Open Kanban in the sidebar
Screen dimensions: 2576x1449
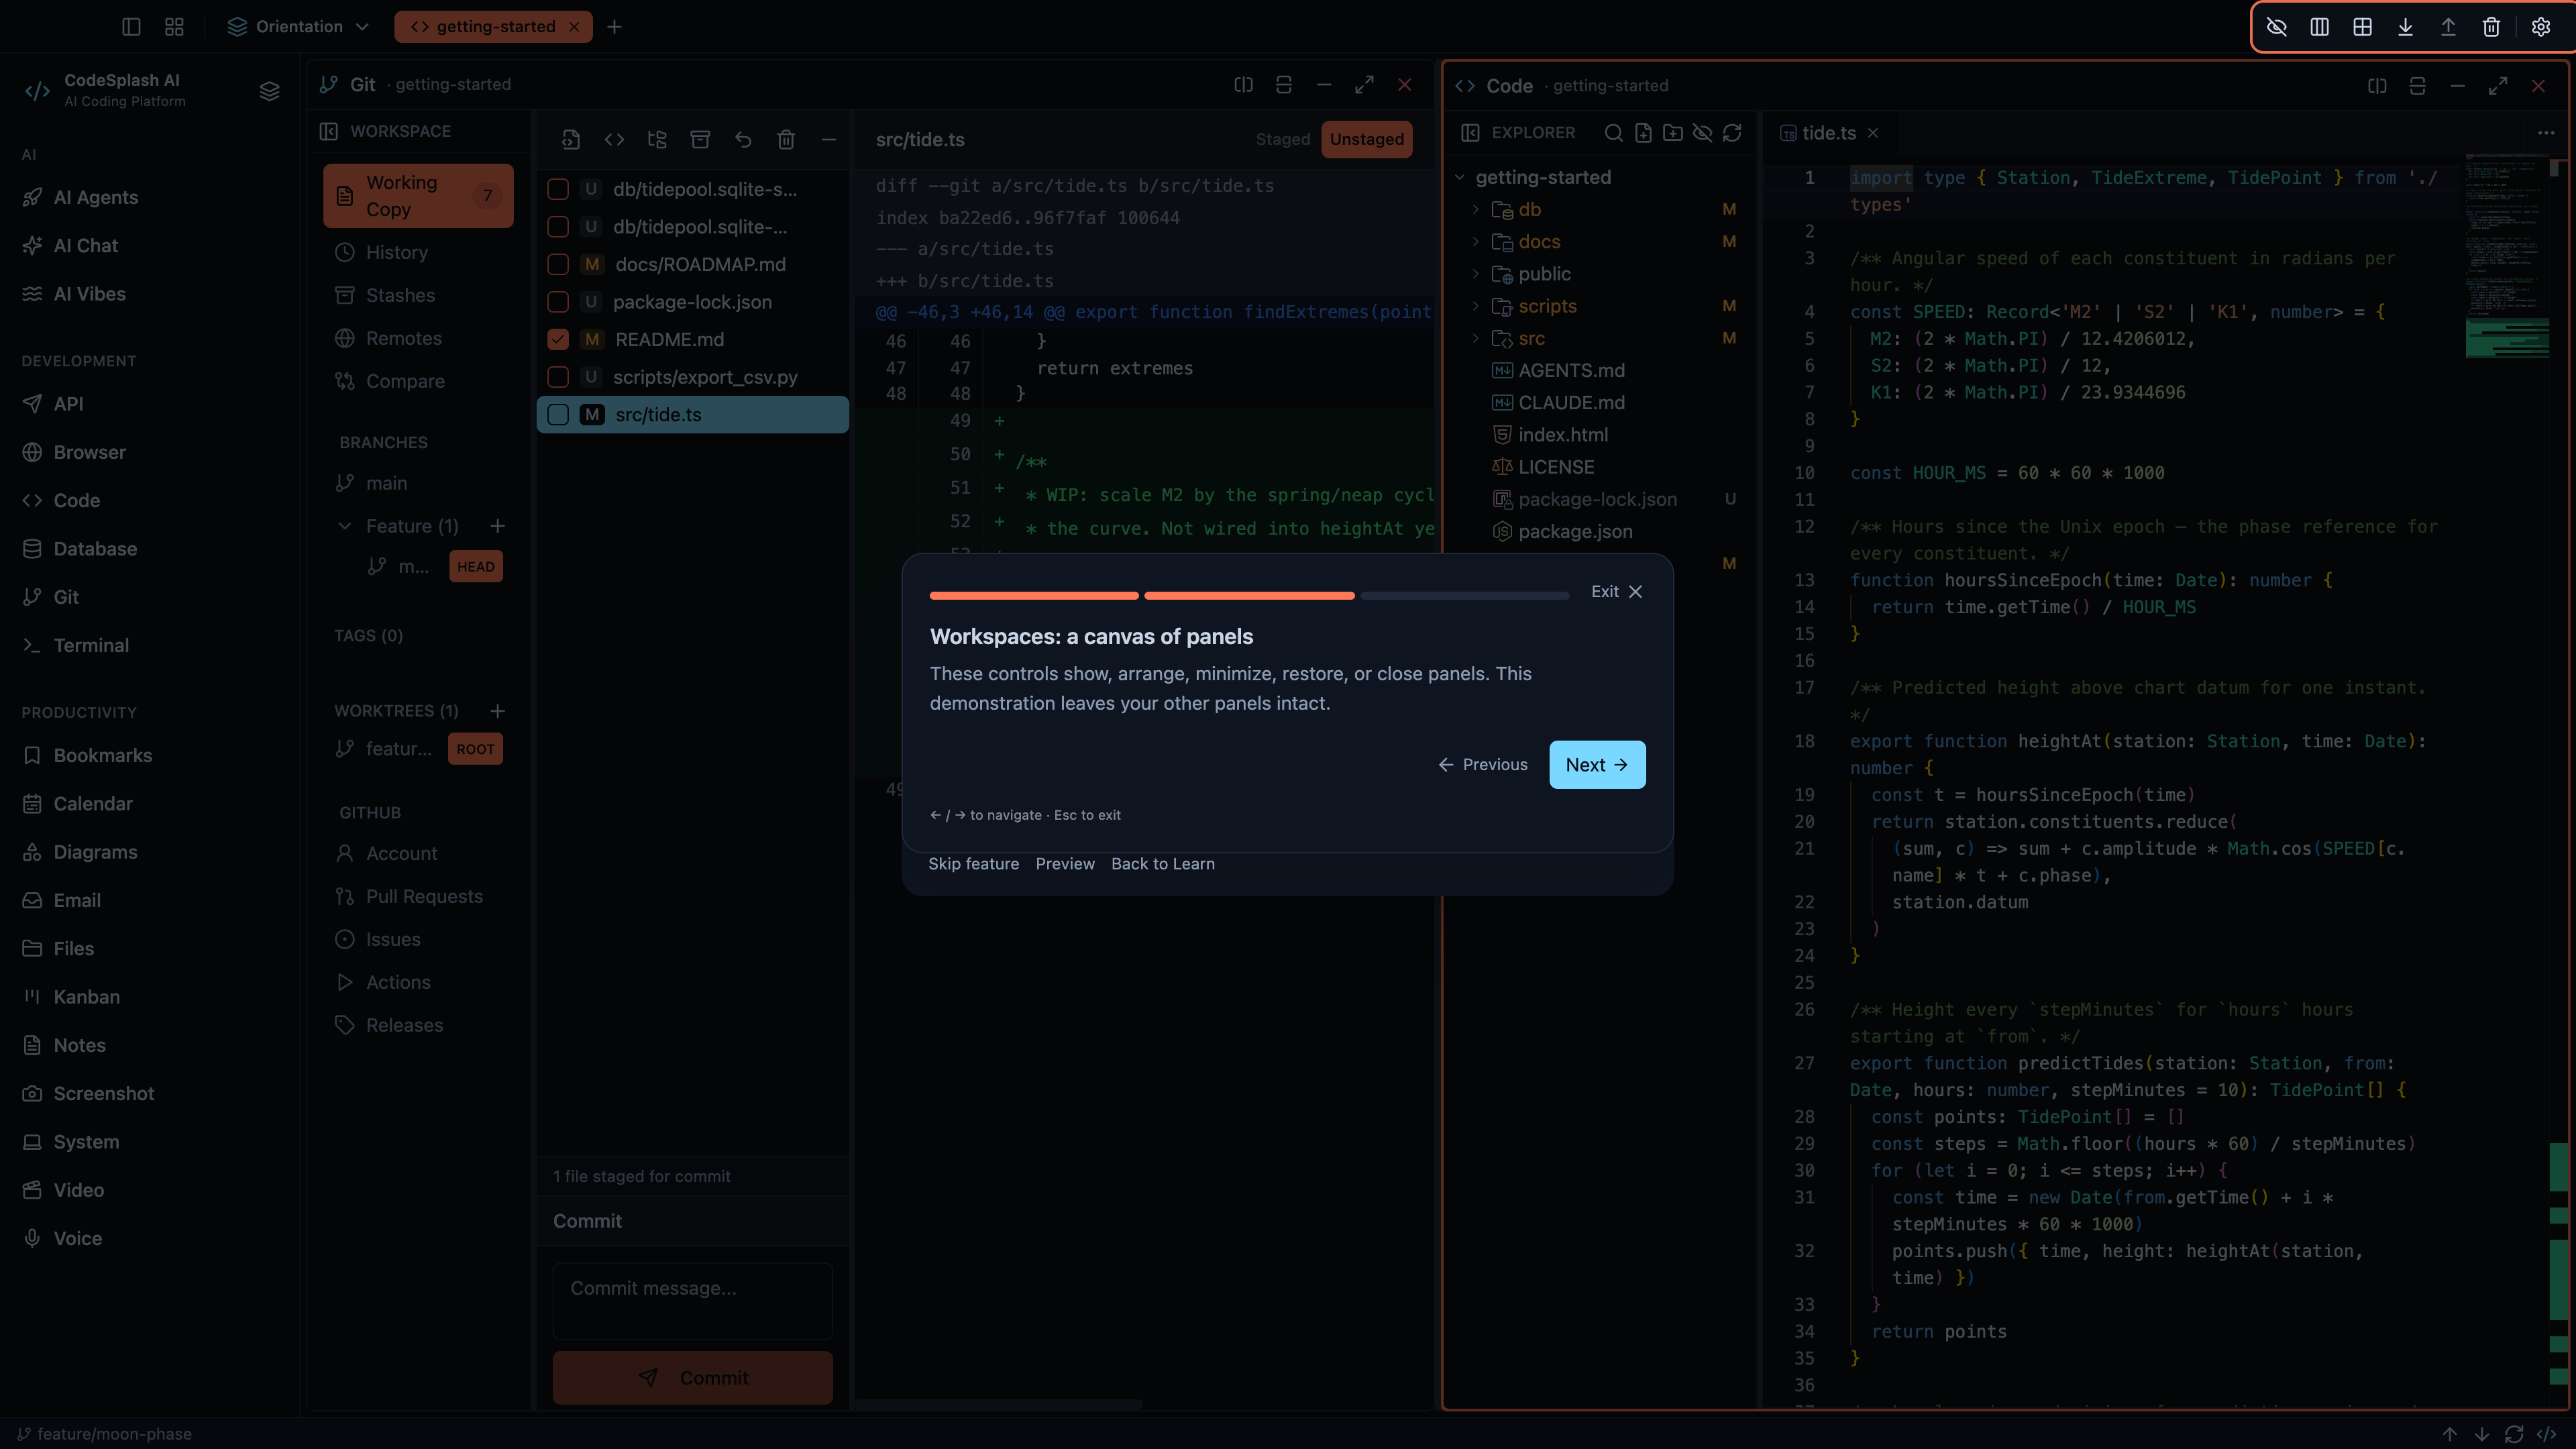point(86,997)
